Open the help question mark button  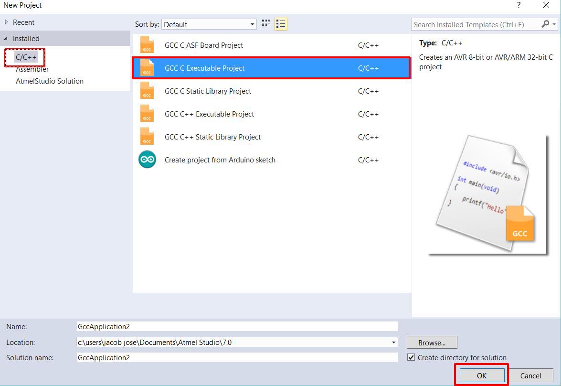519,5
